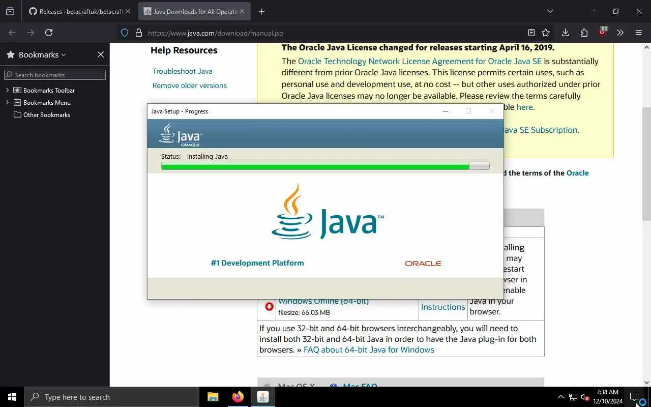Viewport: 651px width, 407px height.
Task: Click the Windows taskbar search box
Action: [x=112, y=397]
